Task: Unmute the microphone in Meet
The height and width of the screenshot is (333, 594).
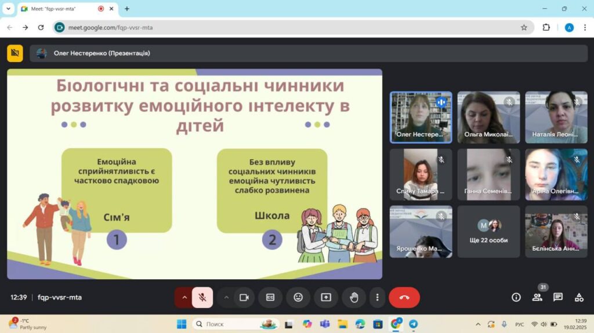Action: (x=202, y=297)
